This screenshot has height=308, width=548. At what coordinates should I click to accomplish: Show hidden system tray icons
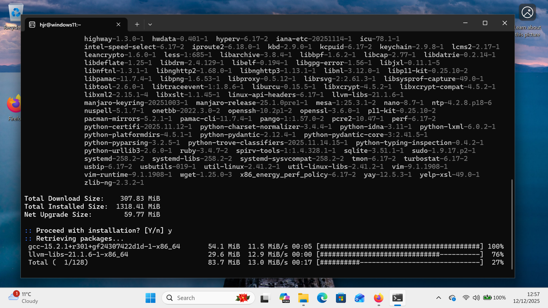click(x=439, y=298)
